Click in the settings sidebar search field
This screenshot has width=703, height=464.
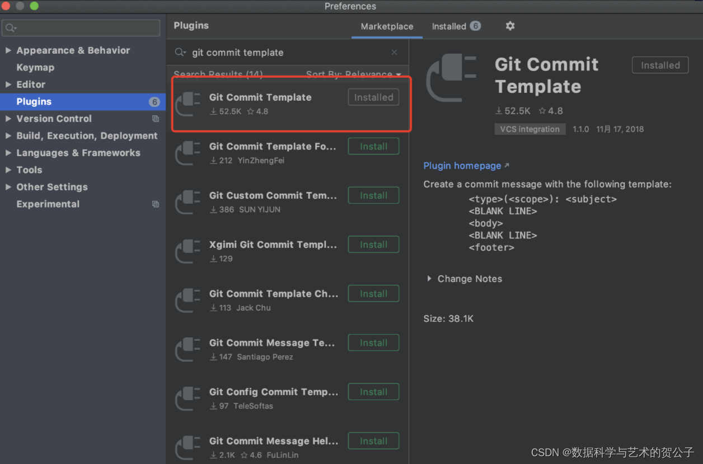click(x=81, y=28)
